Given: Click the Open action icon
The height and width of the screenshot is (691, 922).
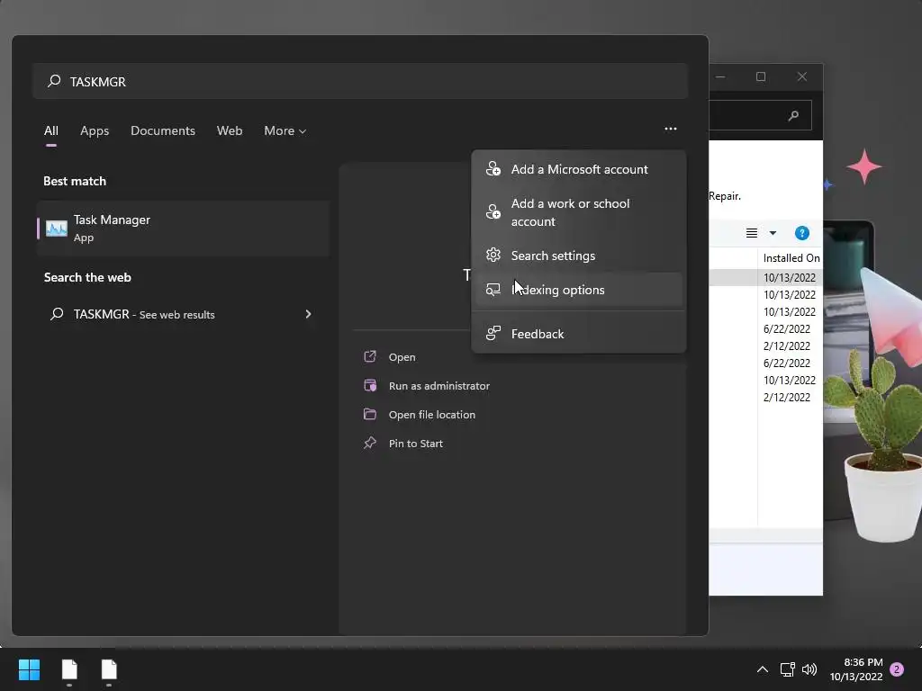Looking at the screenshot, I should click(370, 356).
